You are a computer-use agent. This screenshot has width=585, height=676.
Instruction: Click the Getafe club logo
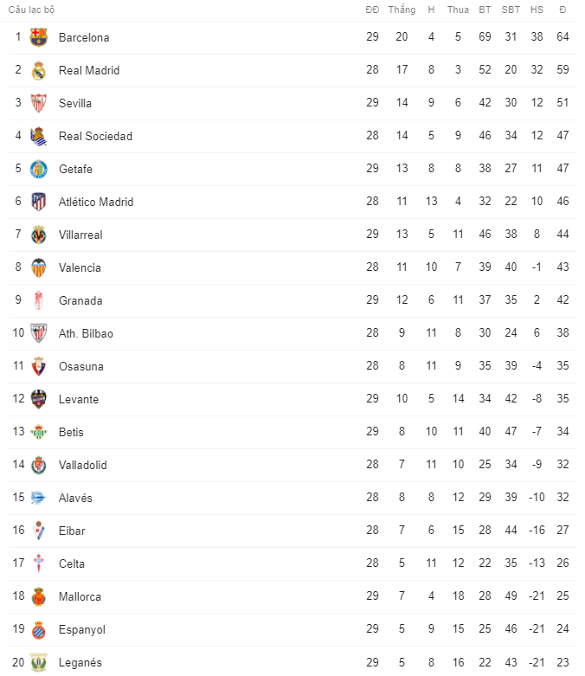pos(39,169)
